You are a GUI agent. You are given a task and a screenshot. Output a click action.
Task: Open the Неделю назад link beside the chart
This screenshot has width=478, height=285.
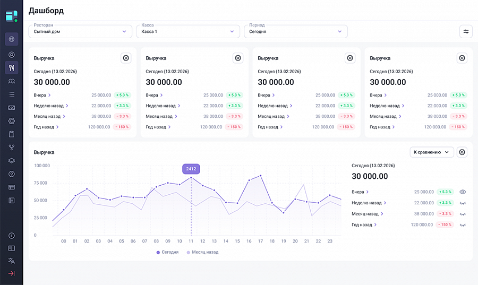[x=369, y=203]
